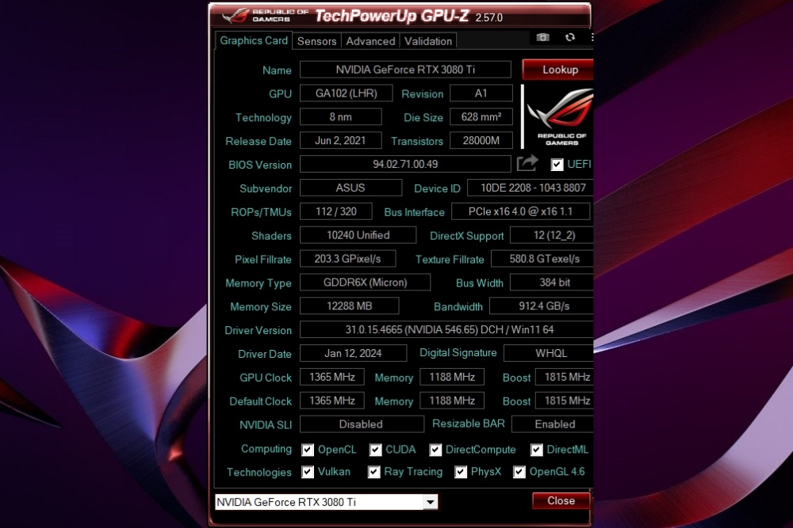Image resolution: width=793 pixels, height=528 pixels.
Task: Toggle the Ray Tracing checkbox
Action: (x=374, y=472)
